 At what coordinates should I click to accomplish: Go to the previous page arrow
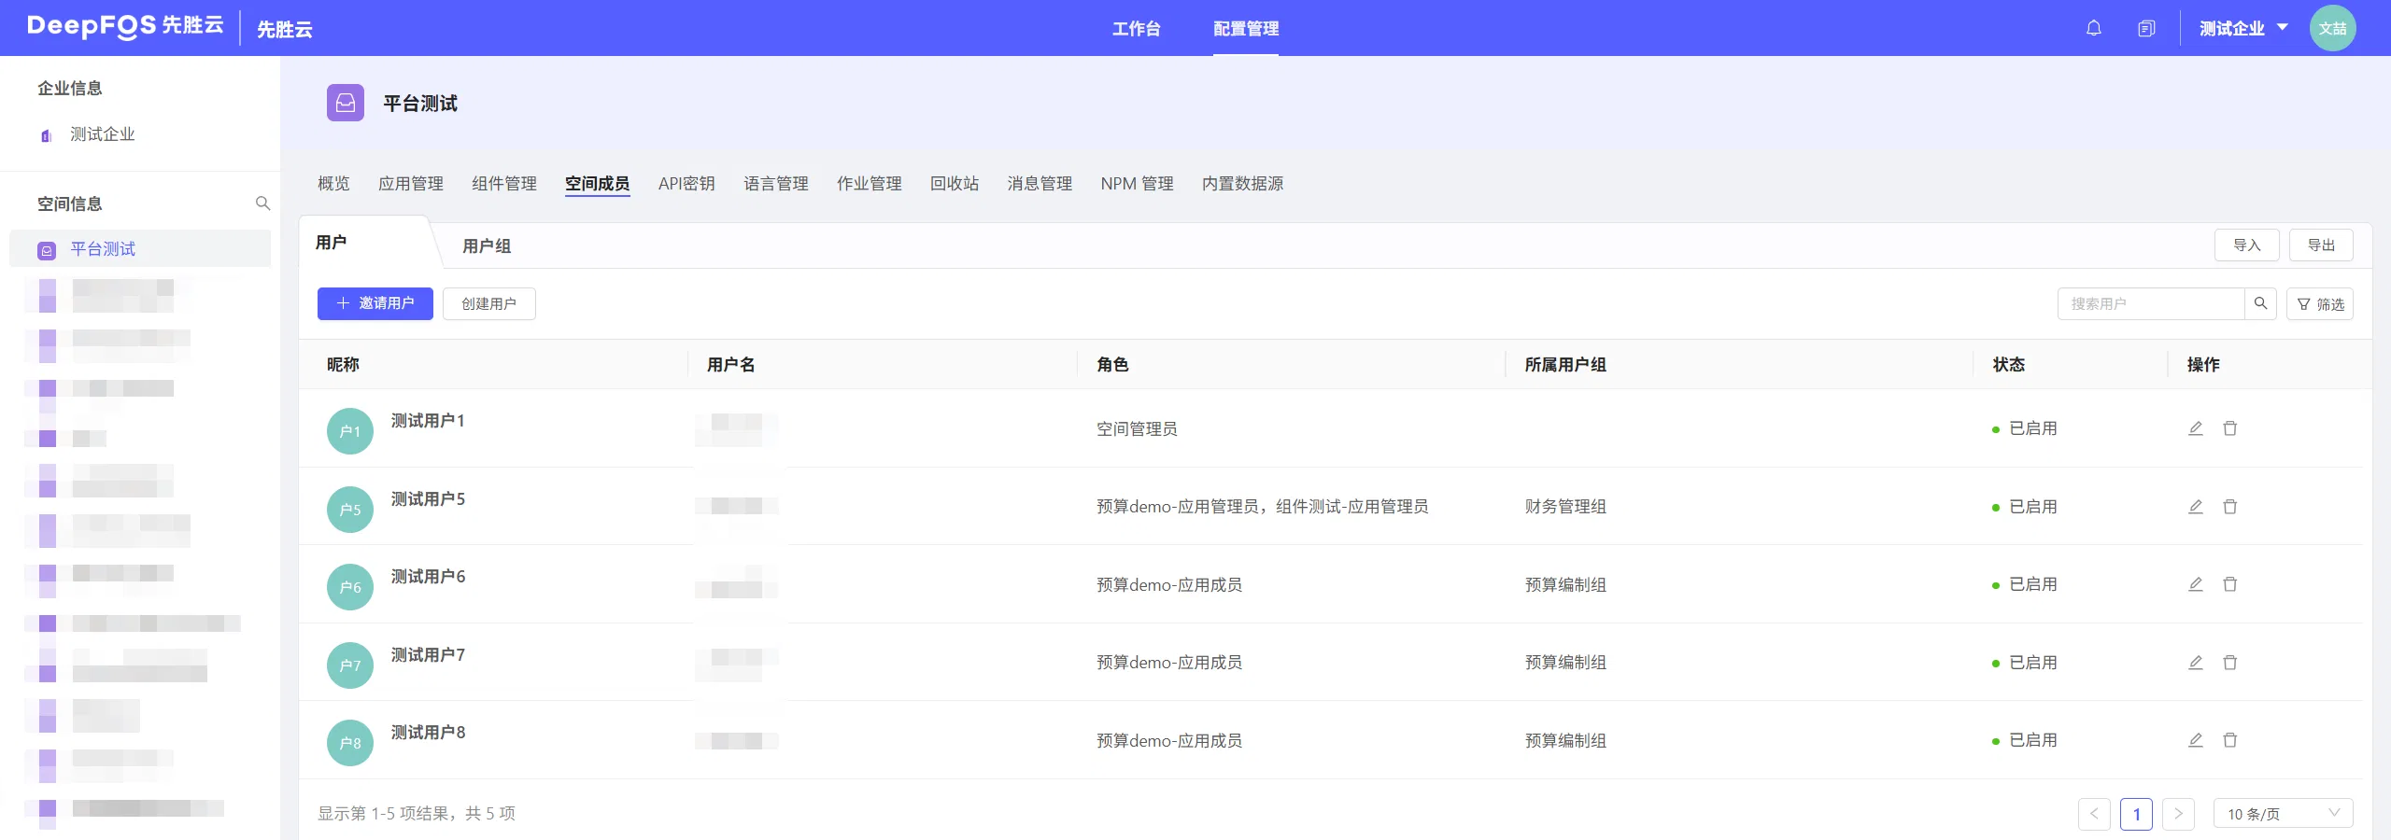(x=2094, y=814)
